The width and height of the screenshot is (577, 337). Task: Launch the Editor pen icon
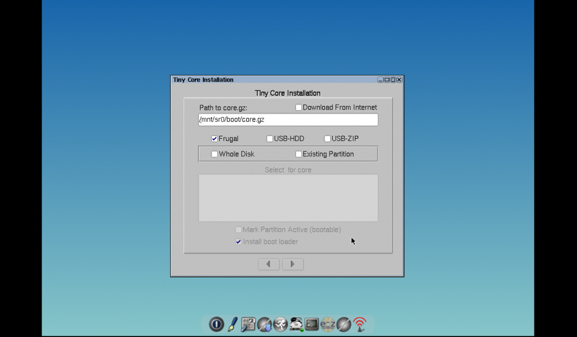(x=231, y=324)
